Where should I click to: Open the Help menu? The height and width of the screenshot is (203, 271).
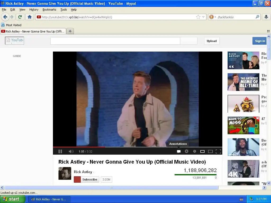point(74,10)
